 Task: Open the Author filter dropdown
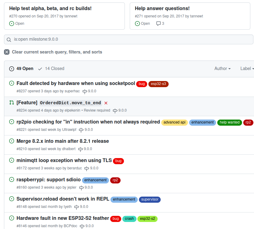(x=222, y=68)
